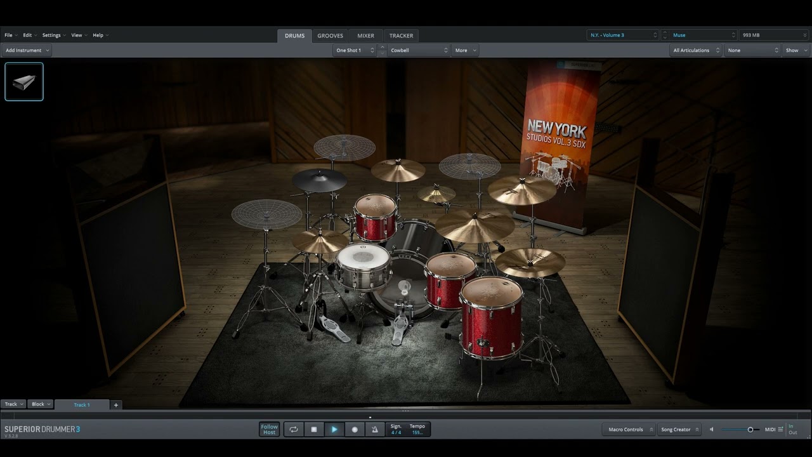Open the N.Y. - Volume 3 library dropdown

(624, 35)
